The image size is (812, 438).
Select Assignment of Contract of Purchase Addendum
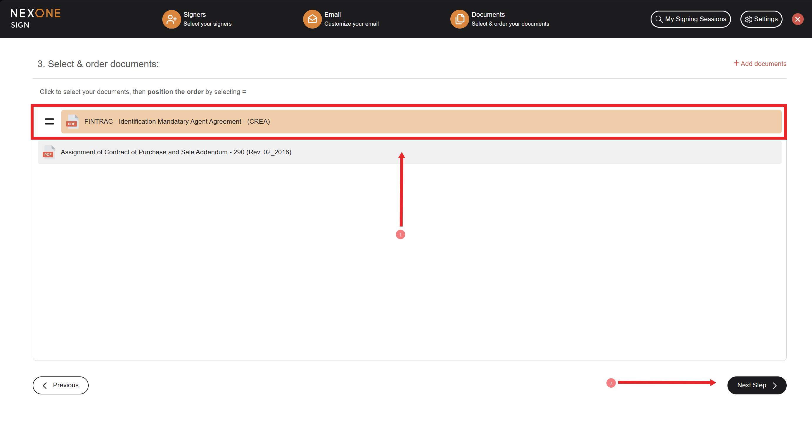tap(176, 152)
